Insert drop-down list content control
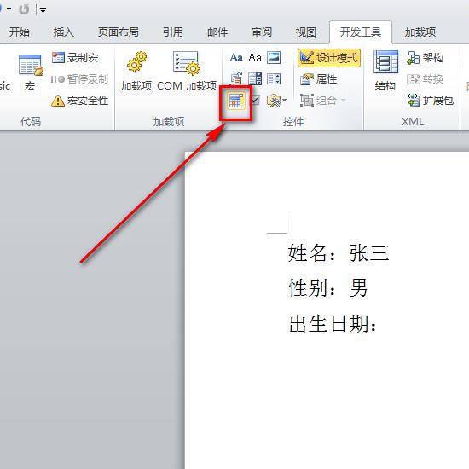This screenshot has height=469, width=469. coord(274,79)
